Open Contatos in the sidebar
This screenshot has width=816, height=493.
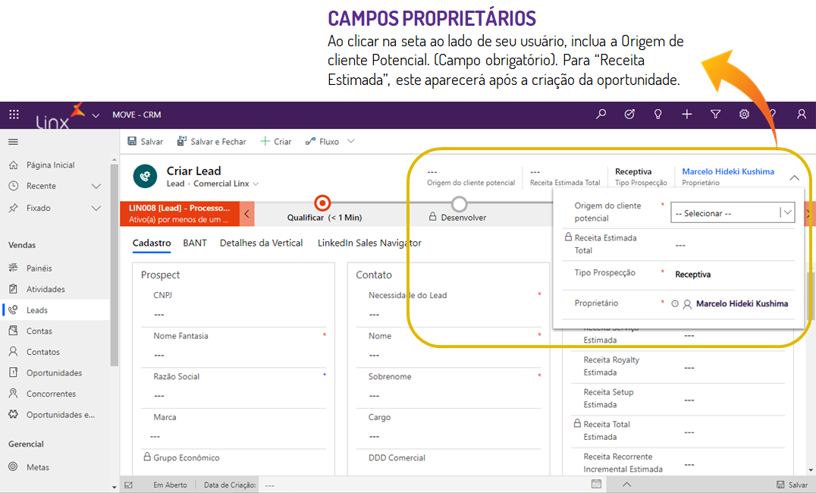coord(55,352)
